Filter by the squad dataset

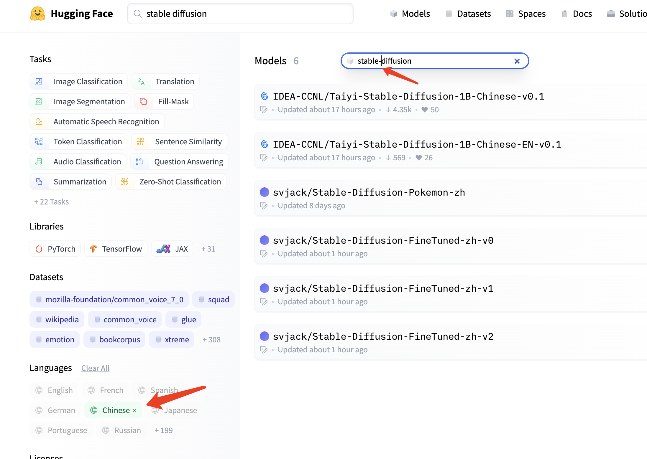[214, 299]
